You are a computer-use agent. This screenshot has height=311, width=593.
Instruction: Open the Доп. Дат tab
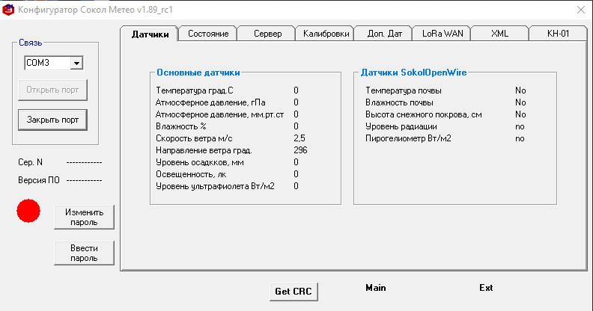[x=384, y=34]
